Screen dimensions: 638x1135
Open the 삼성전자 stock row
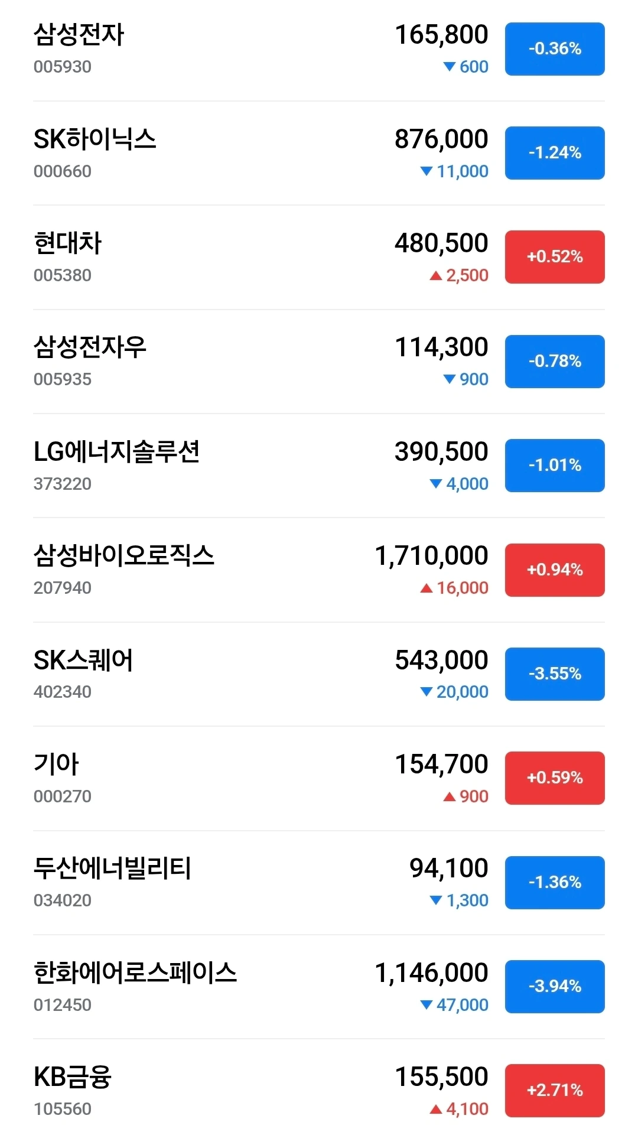click(319, 50)
